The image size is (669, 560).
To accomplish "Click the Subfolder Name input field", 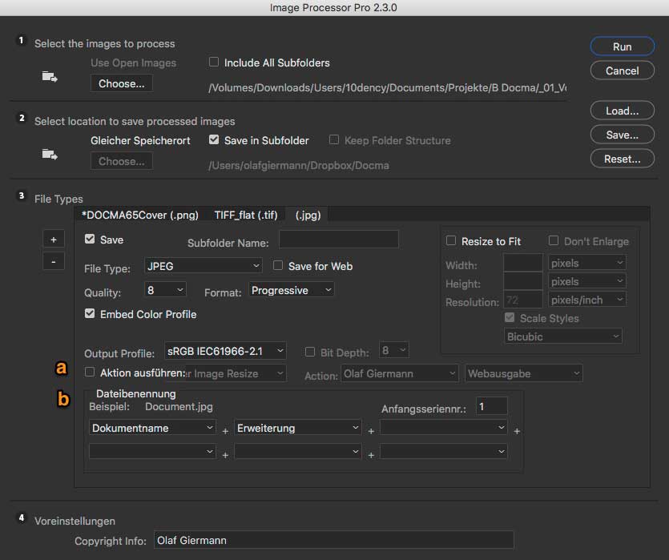I will (338, 240).
